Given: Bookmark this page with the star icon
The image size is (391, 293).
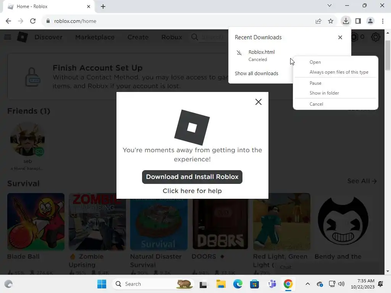Looking at the screenshot, I should 331,21.
